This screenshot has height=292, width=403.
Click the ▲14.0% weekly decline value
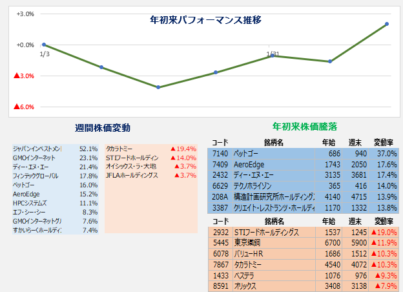[183, 158]
